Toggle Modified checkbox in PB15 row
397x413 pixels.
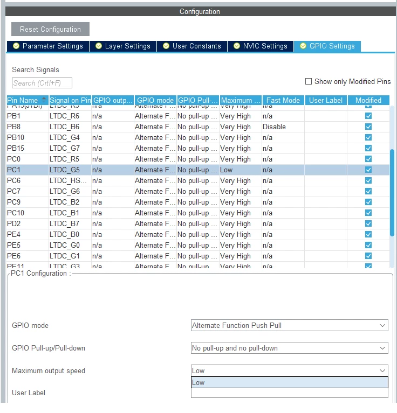368,148
